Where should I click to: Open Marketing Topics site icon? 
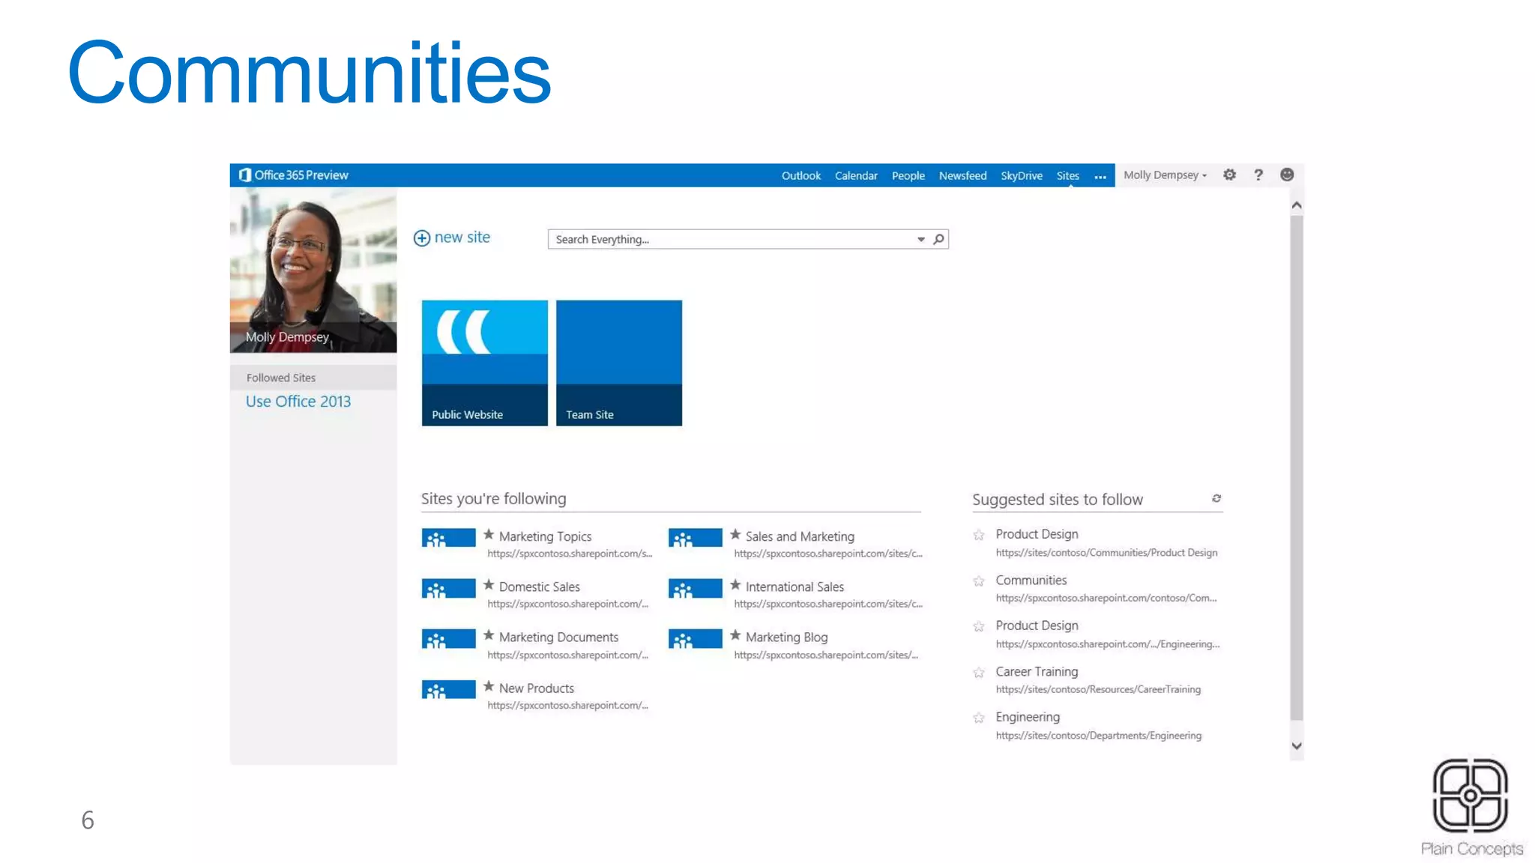point(448,538)
